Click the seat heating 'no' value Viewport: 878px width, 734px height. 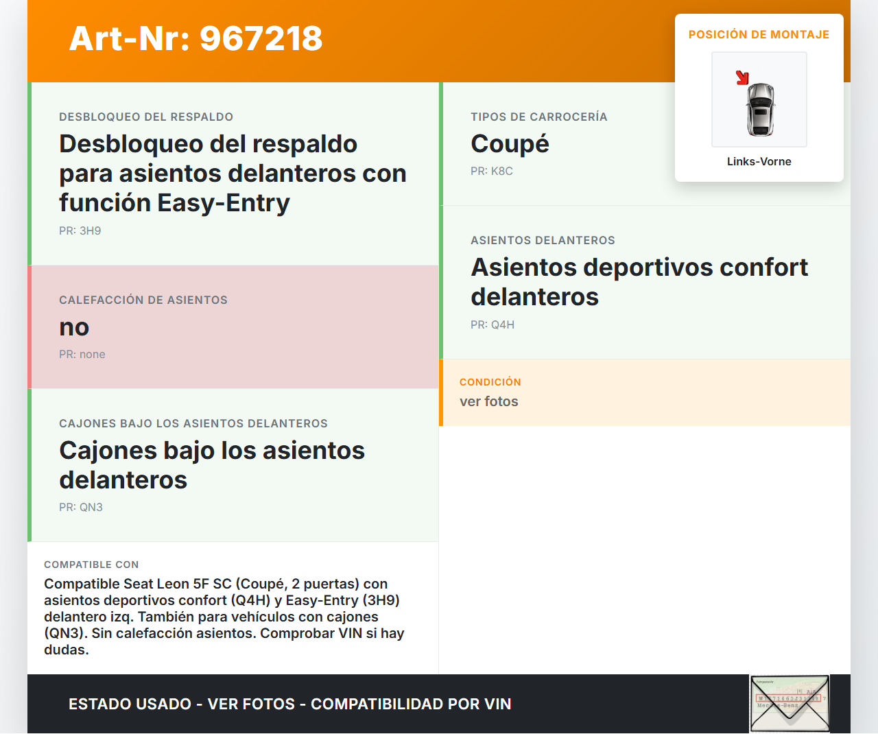[74, 327]
